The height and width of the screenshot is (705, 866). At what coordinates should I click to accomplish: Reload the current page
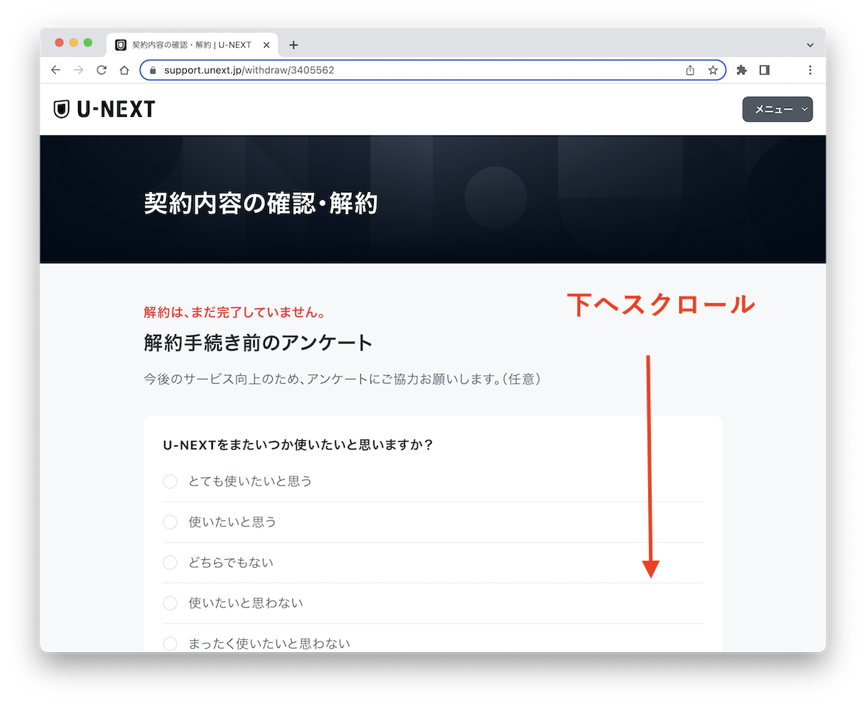[x=102, y=70]
